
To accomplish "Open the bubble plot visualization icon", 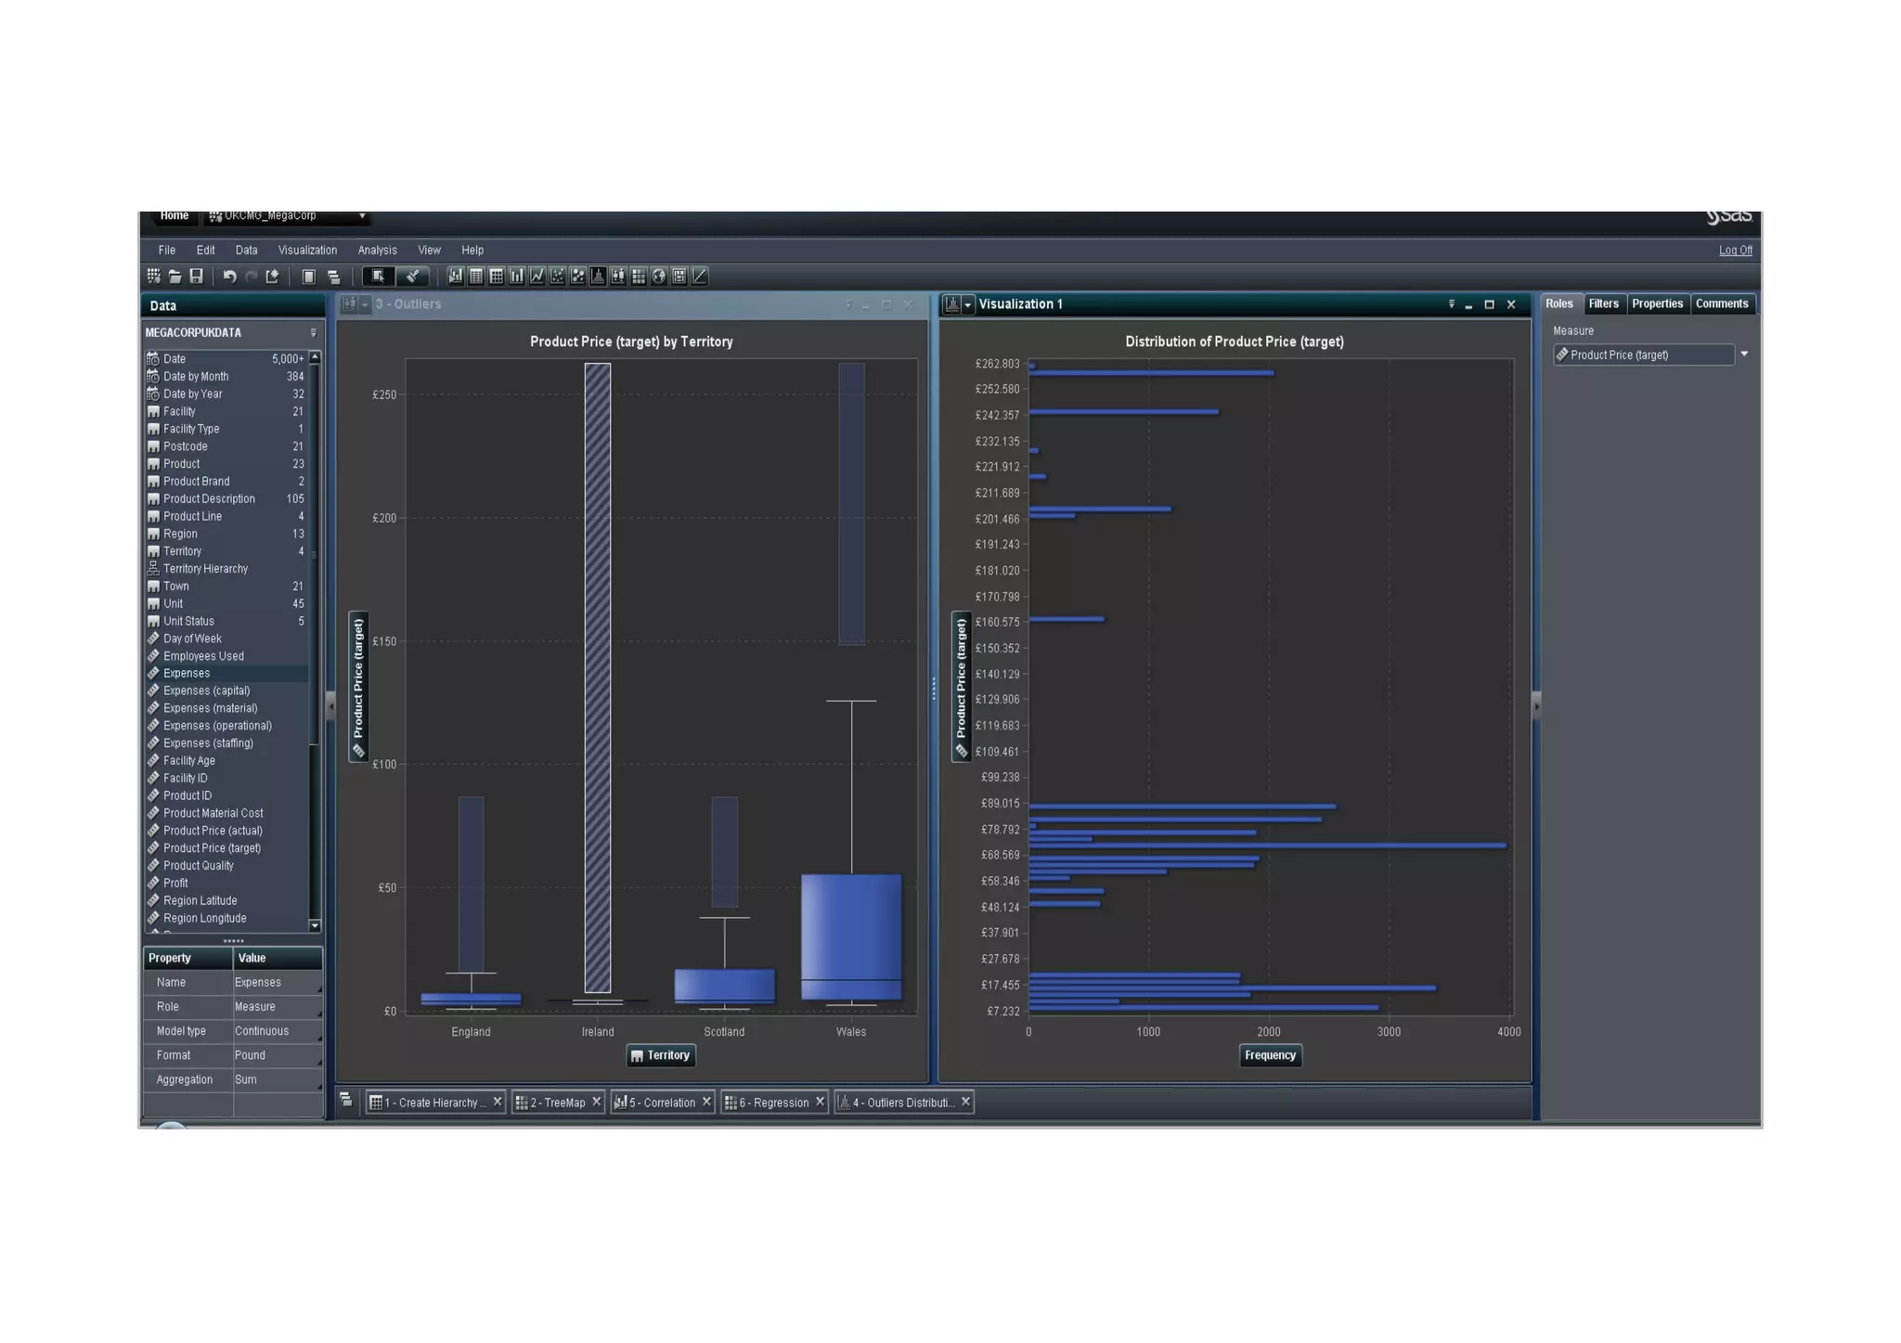I will point(577,277).
